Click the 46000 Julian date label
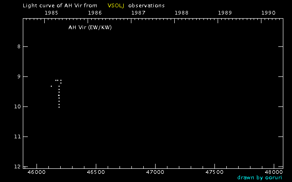 coord(36,172)
